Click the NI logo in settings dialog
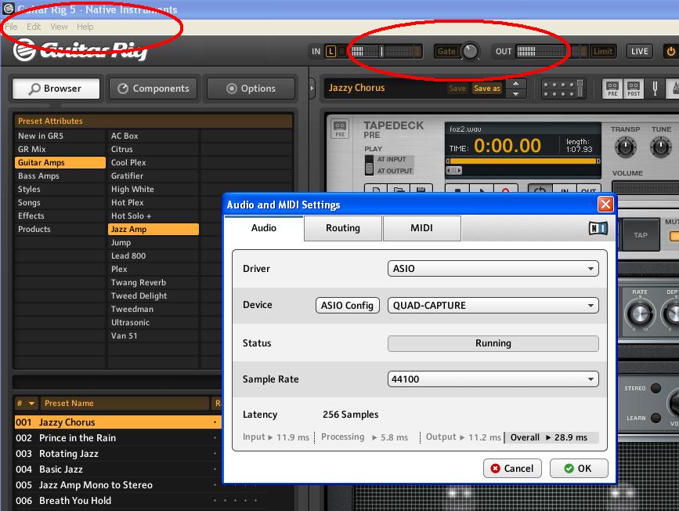The width and height of the screenshot is (679, 511). pos(598,228)
